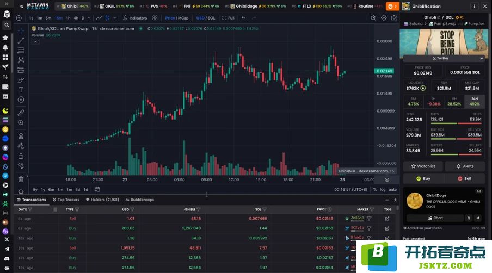Switch to the Top Traders tab
Screen dimensions: 492x273
click(x=66, y=200)
